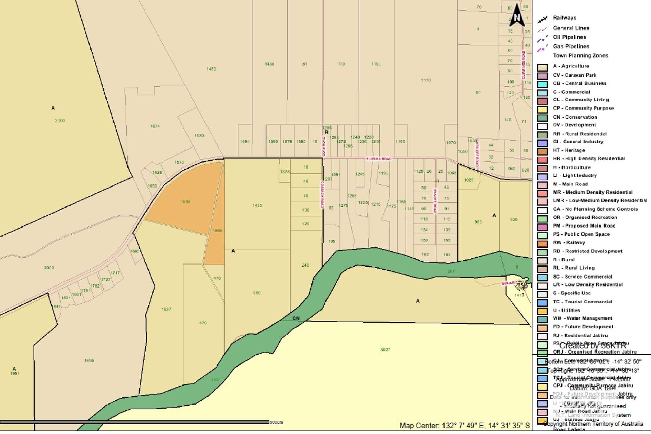Image resolution: width=651 pixels, height=434 pixels.
Task: Click the OR - Organised Recreation label
Action: pyautogui.click(x=585, y=217)
